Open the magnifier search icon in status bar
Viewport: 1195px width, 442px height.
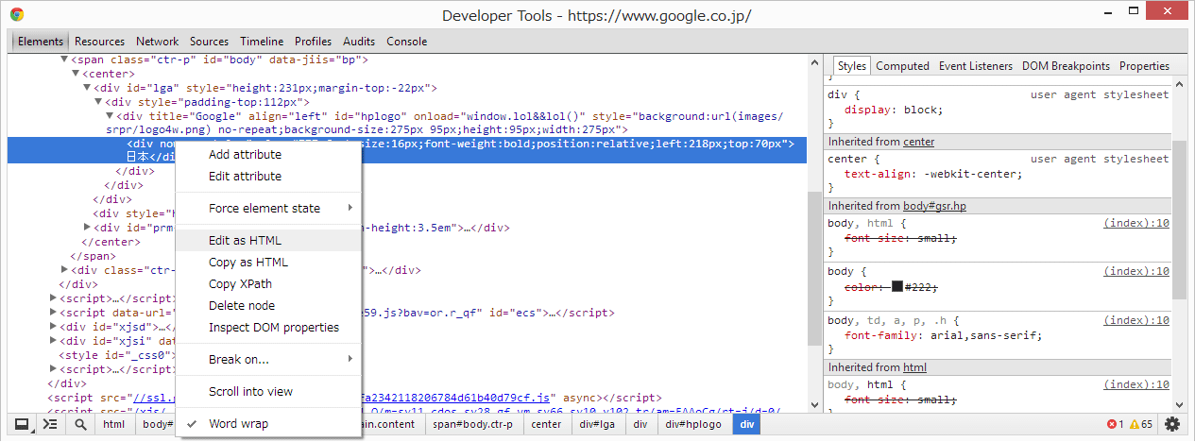81,424
